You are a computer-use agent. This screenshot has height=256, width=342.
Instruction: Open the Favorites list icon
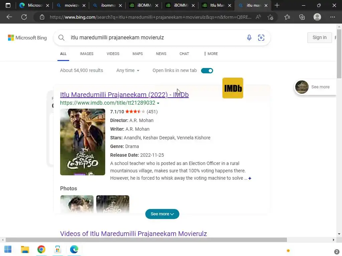287,17
